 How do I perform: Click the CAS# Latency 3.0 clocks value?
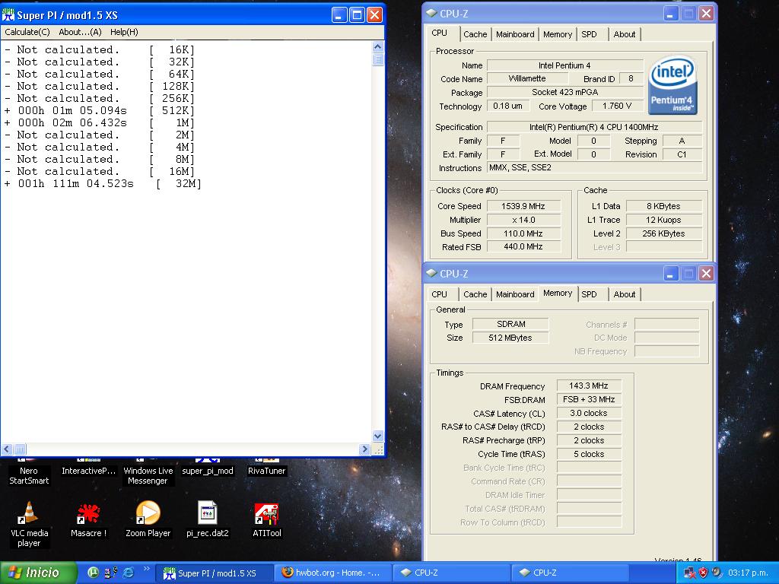coord(588,413)
